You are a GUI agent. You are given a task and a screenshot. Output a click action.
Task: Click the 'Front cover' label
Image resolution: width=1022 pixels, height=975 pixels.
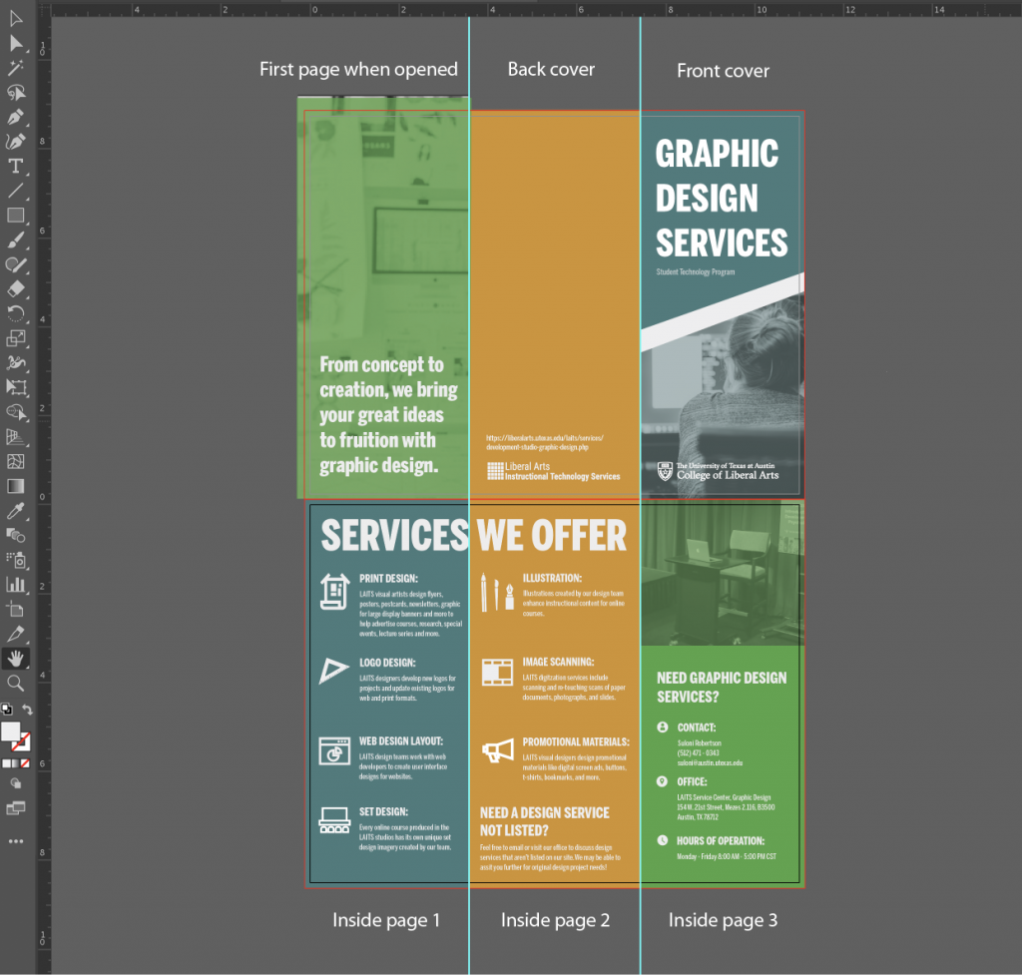tap(723, 71)
